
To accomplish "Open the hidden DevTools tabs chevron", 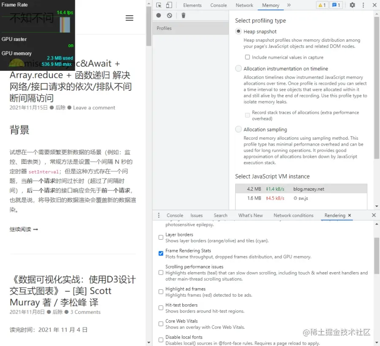I will click(289, 5).
